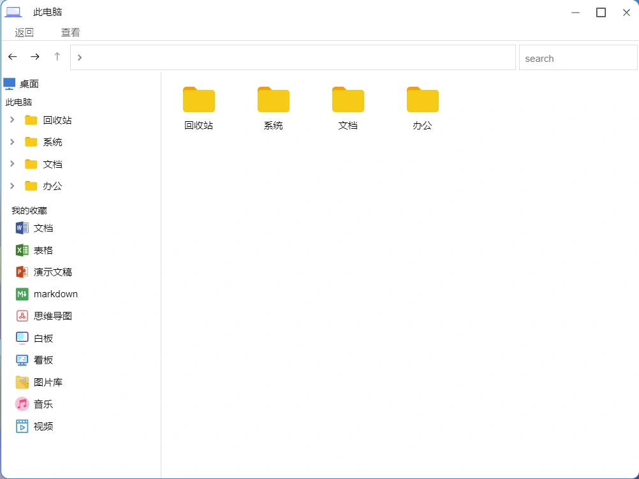This screenshot has width=639, height=479.
Task: Expand the 系统 folder in sidebar tree
Action: [x=12, y=142]
